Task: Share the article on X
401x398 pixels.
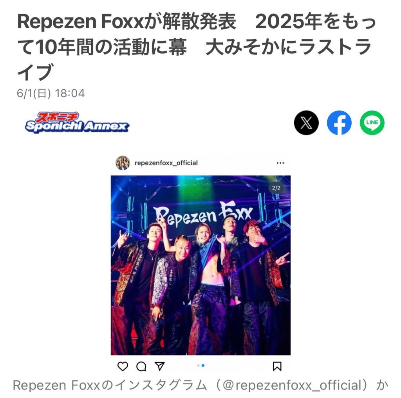Action: click(x=306, y=123)
